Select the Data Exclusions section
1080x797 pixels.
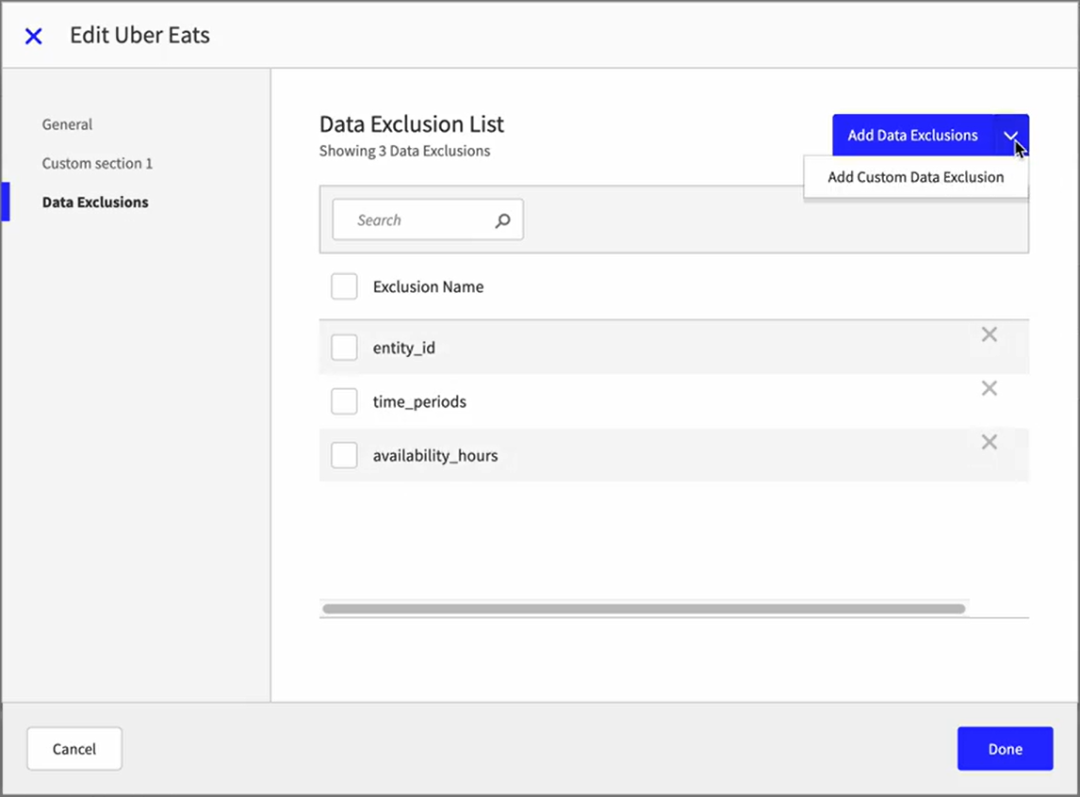[95, 202]
